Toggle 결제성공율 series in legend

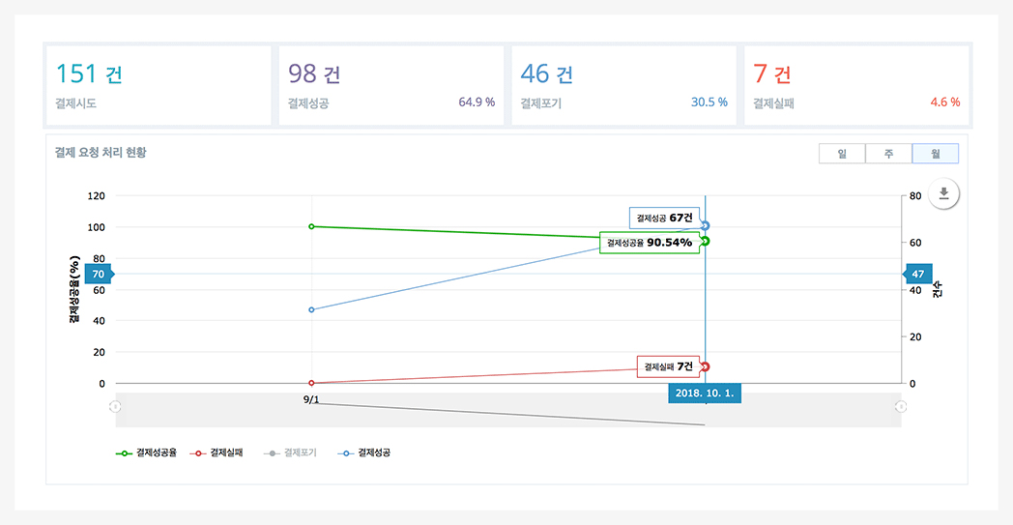pos(147,452)
